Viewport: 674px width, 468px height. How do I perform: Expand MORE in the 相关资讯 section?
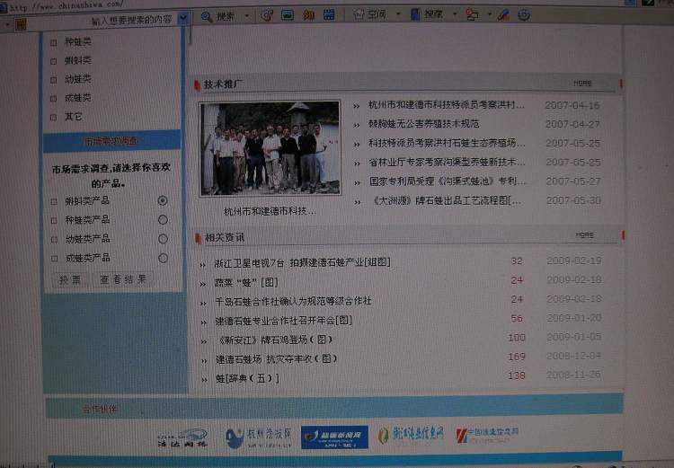click(584, 235)
